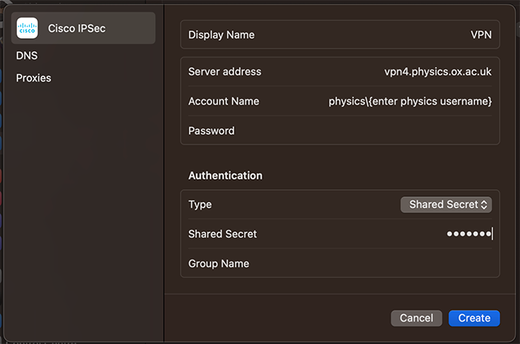Click the Group Name label
This screenshot has width=520, height=344.
(218, 263)
